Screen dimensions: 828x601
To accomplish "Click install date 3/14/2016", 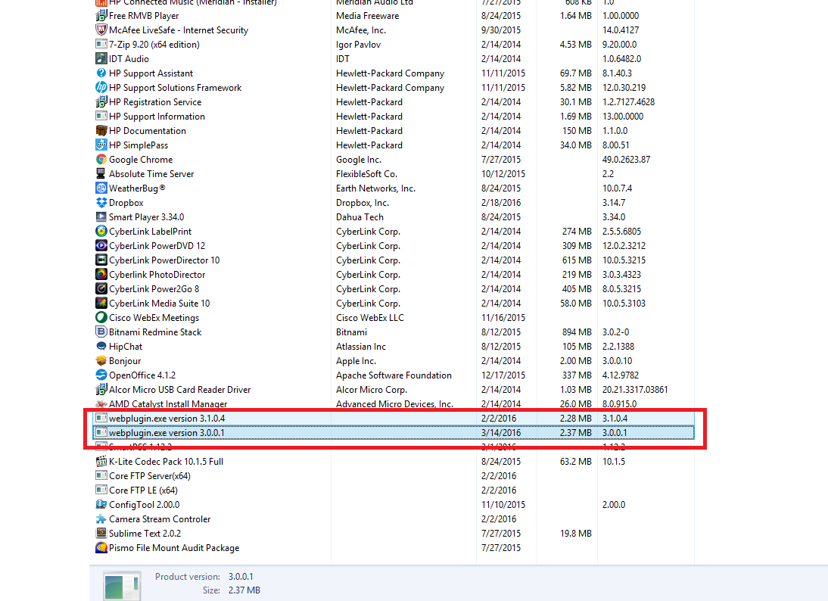I will (500, 432).
